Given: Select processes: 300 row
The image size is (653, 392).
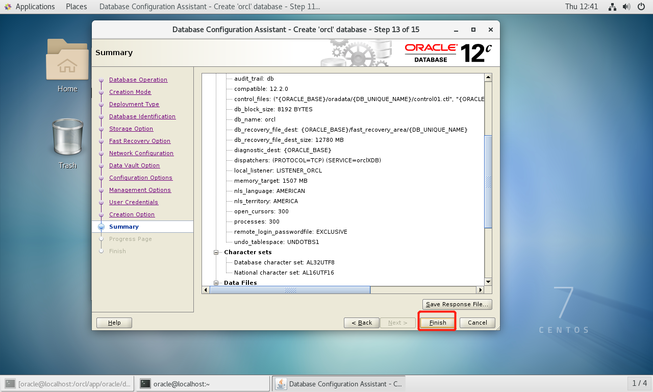Looking at the screenshot, I should [x=257, y=222].
